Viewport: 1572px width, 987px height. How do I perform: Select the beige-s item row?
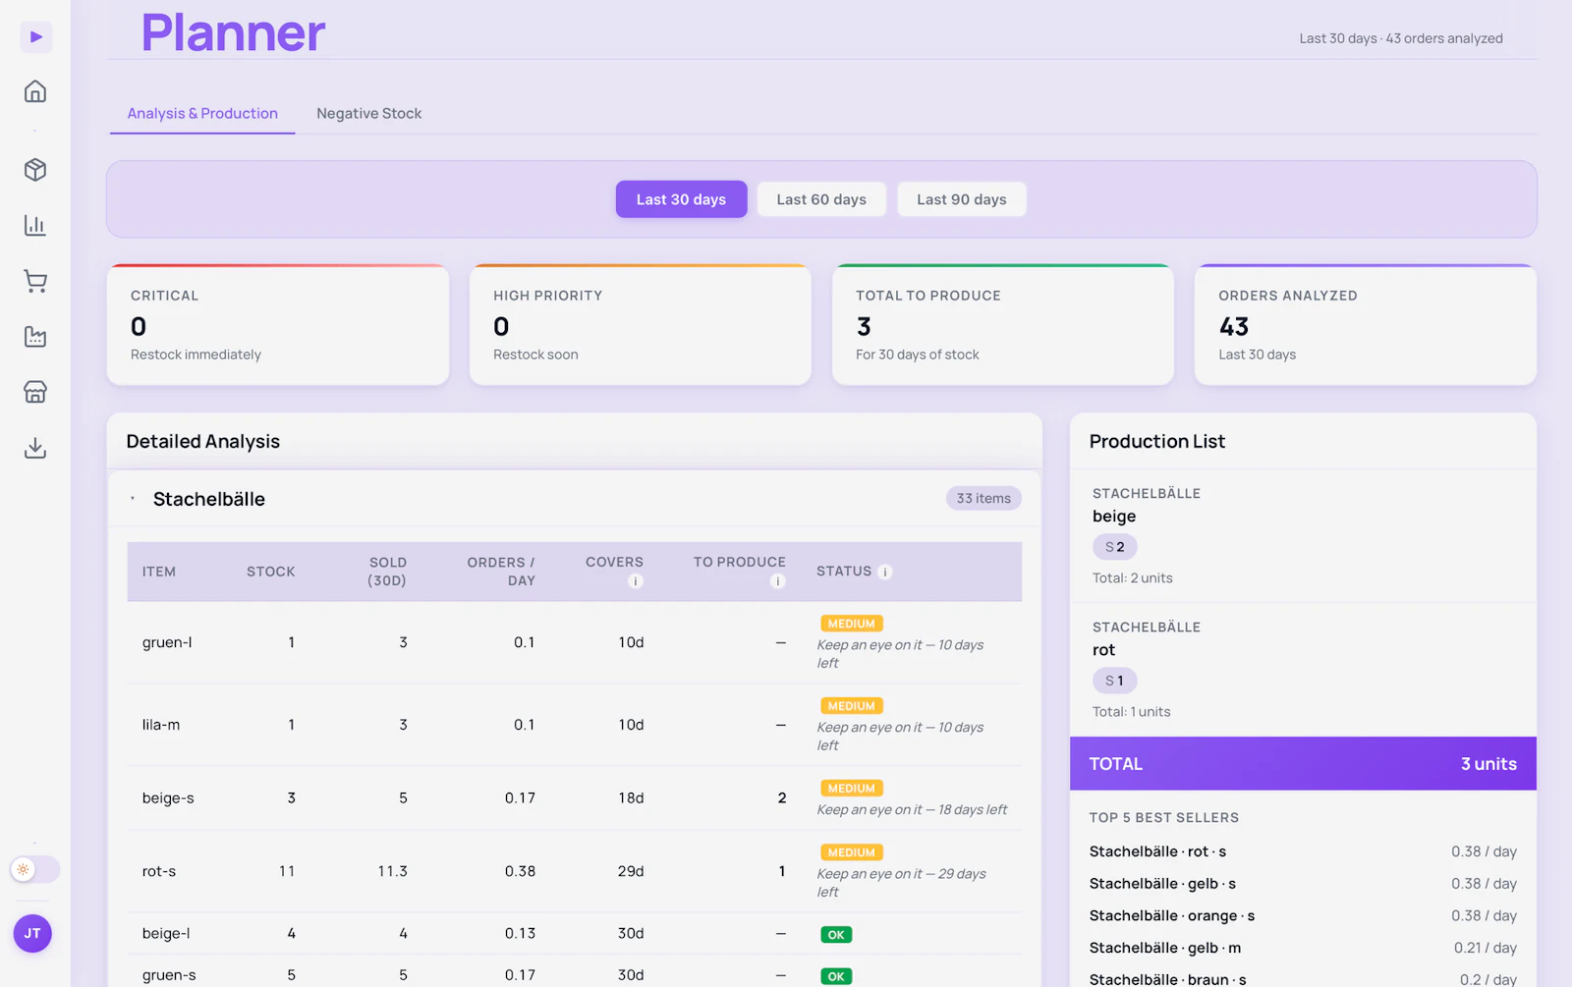tap(575, 797)
